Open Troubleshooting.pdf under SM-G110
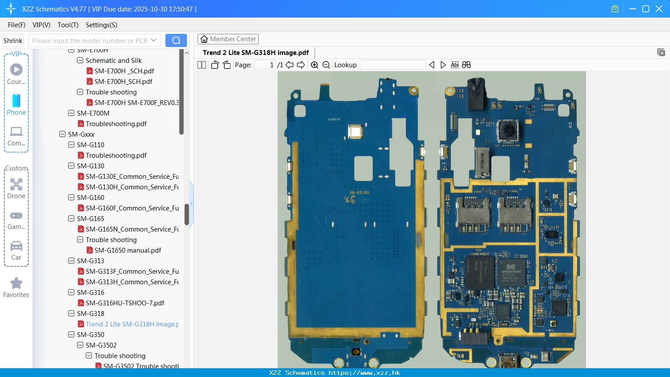Screen dimensions: 670x377 [112, 155]
